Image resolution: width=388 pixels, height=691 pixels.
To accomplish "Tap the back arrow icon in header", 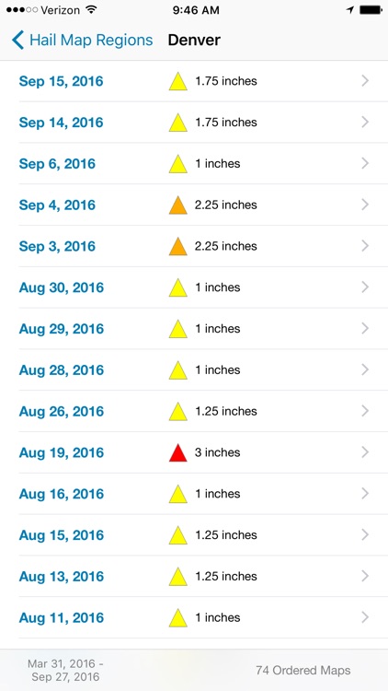I will [17, 41].
